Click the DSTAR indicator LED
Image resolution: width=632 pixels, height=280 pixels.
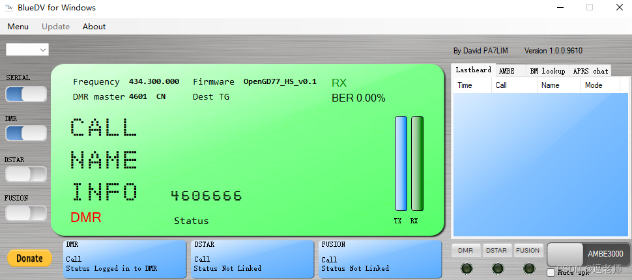[x=498, y=268]
